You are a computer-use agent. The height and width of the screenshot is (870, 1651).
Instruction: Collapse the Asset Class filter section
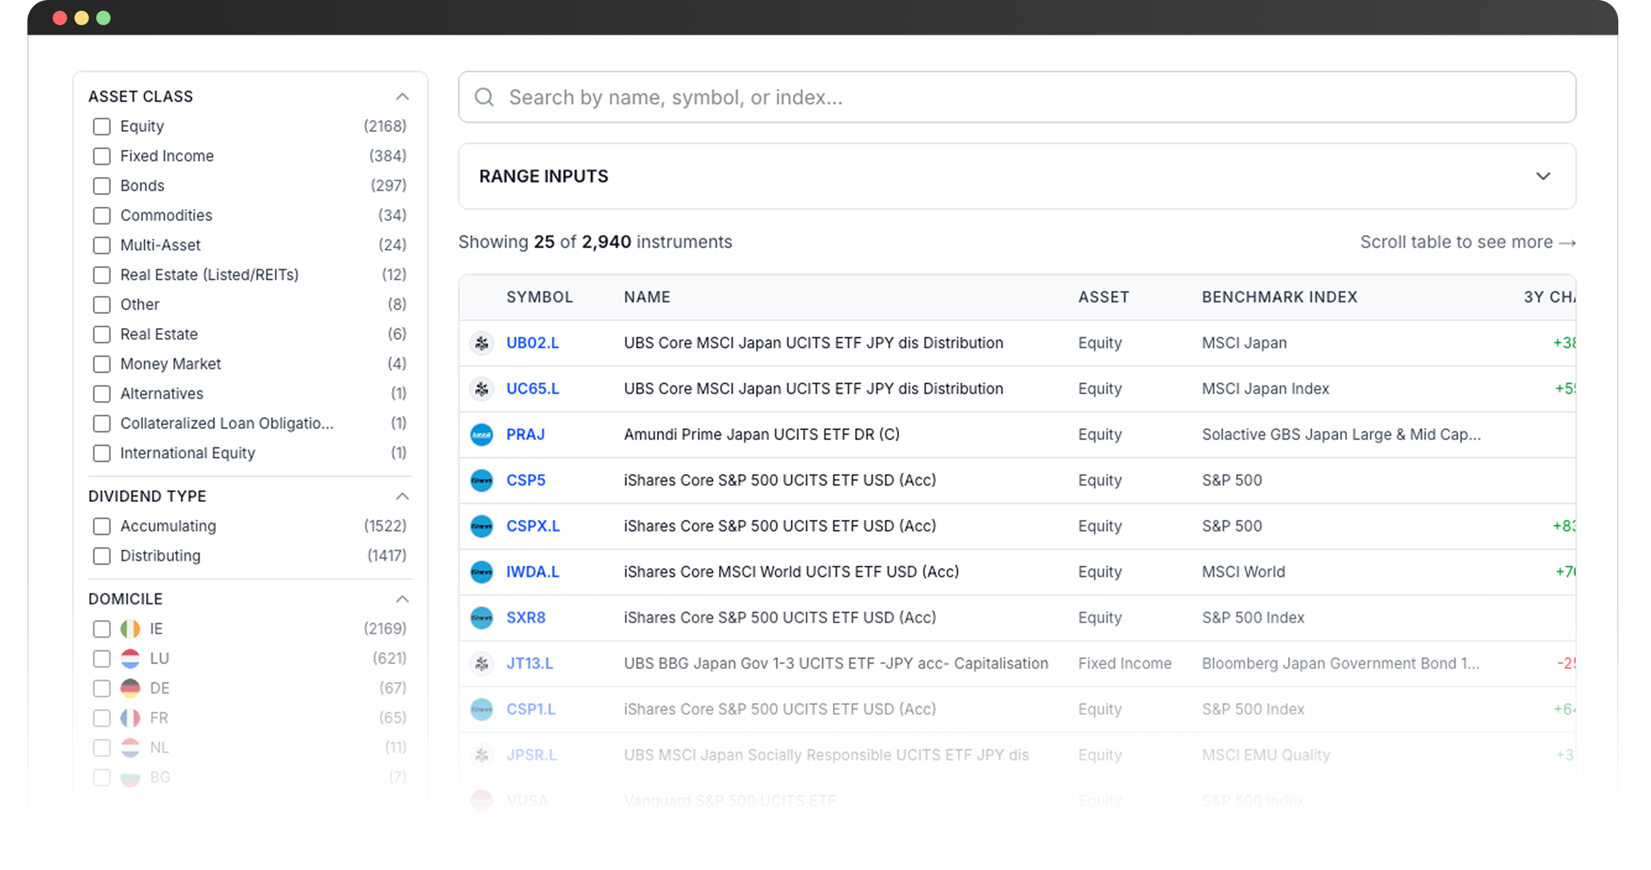click(402, 97)
